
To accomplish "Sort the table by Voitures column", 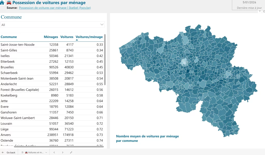I will coord(67,37).
